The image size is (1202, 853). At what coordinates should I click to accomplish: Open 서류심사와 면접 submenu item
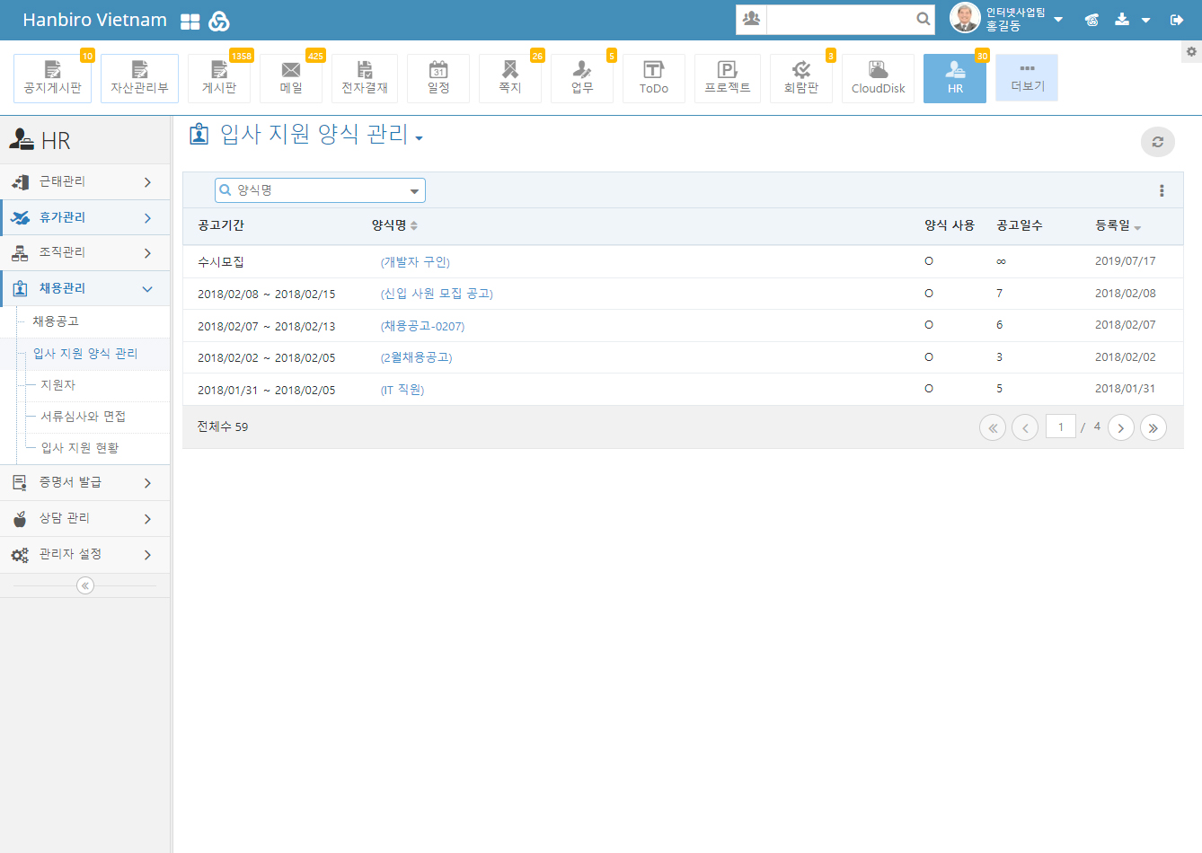83,417
